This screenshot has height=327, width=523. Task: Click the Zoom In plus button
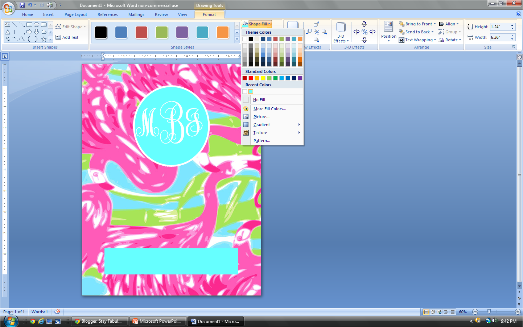click(x=518, y=312)
